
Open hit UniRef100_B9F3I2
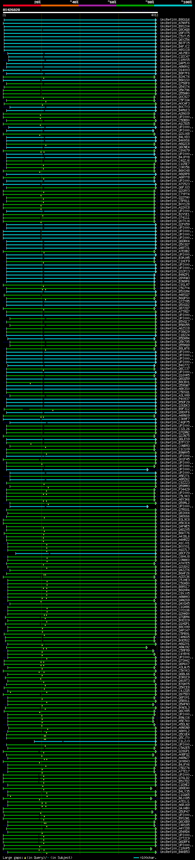click(175, 409)
